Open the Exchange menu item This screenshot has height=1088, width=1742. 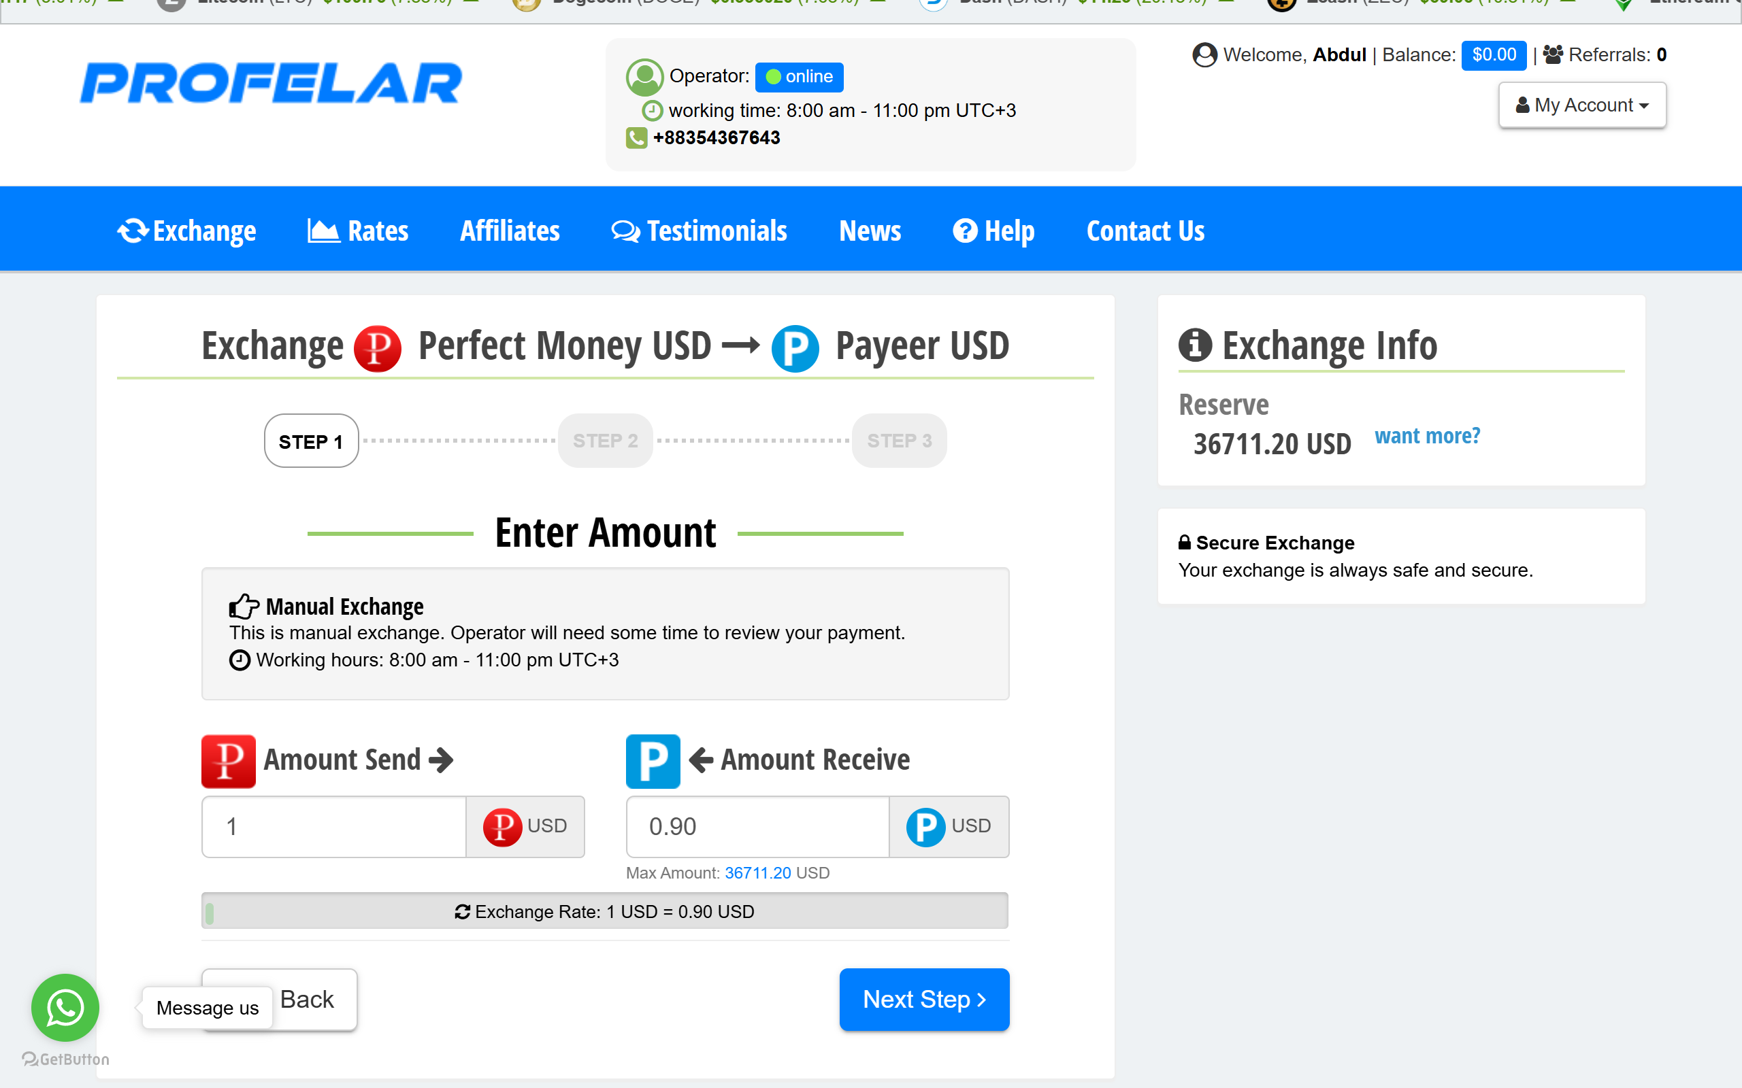[x=186, y=231]
